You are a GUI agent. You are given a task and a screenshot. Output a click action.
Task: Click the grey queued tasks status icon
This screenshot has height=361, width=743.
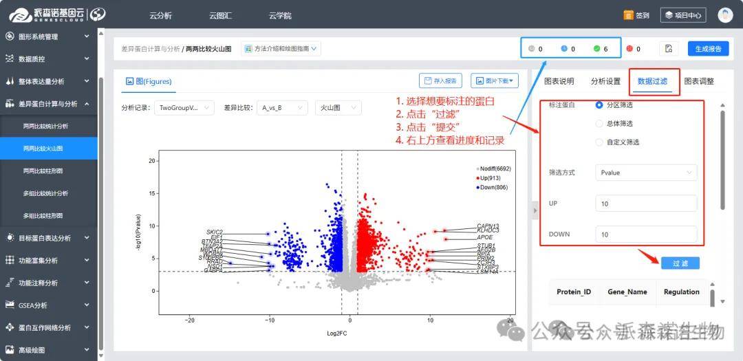tap(531, 49)
